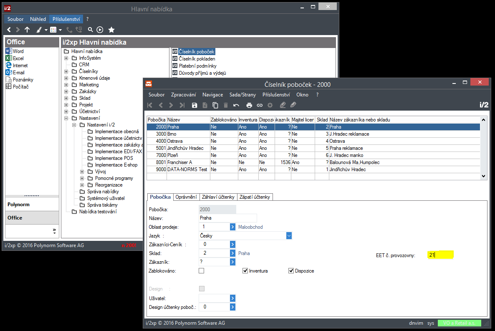495x331 pixels.
Task: Toggle the Zablokováno checkbox
Action: [202, 270]
